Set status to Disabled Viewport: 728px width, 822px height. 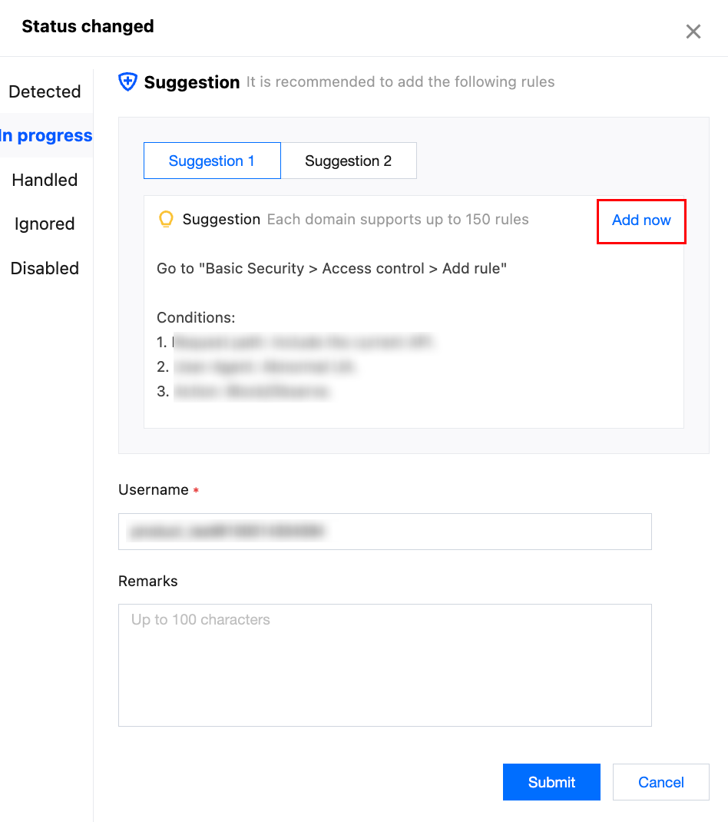[45, 268]
